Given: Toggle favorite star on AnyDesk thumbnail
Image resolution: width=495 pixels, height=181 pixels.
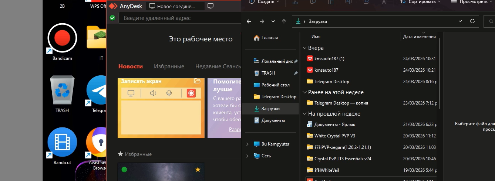Looking at the screenshot, I should tap(198, 170).
